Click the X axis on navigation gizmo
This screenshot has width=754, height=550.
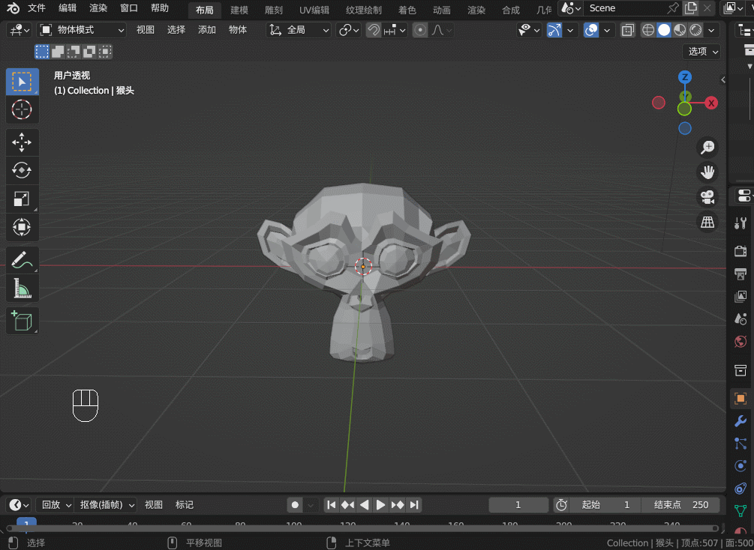711,103
